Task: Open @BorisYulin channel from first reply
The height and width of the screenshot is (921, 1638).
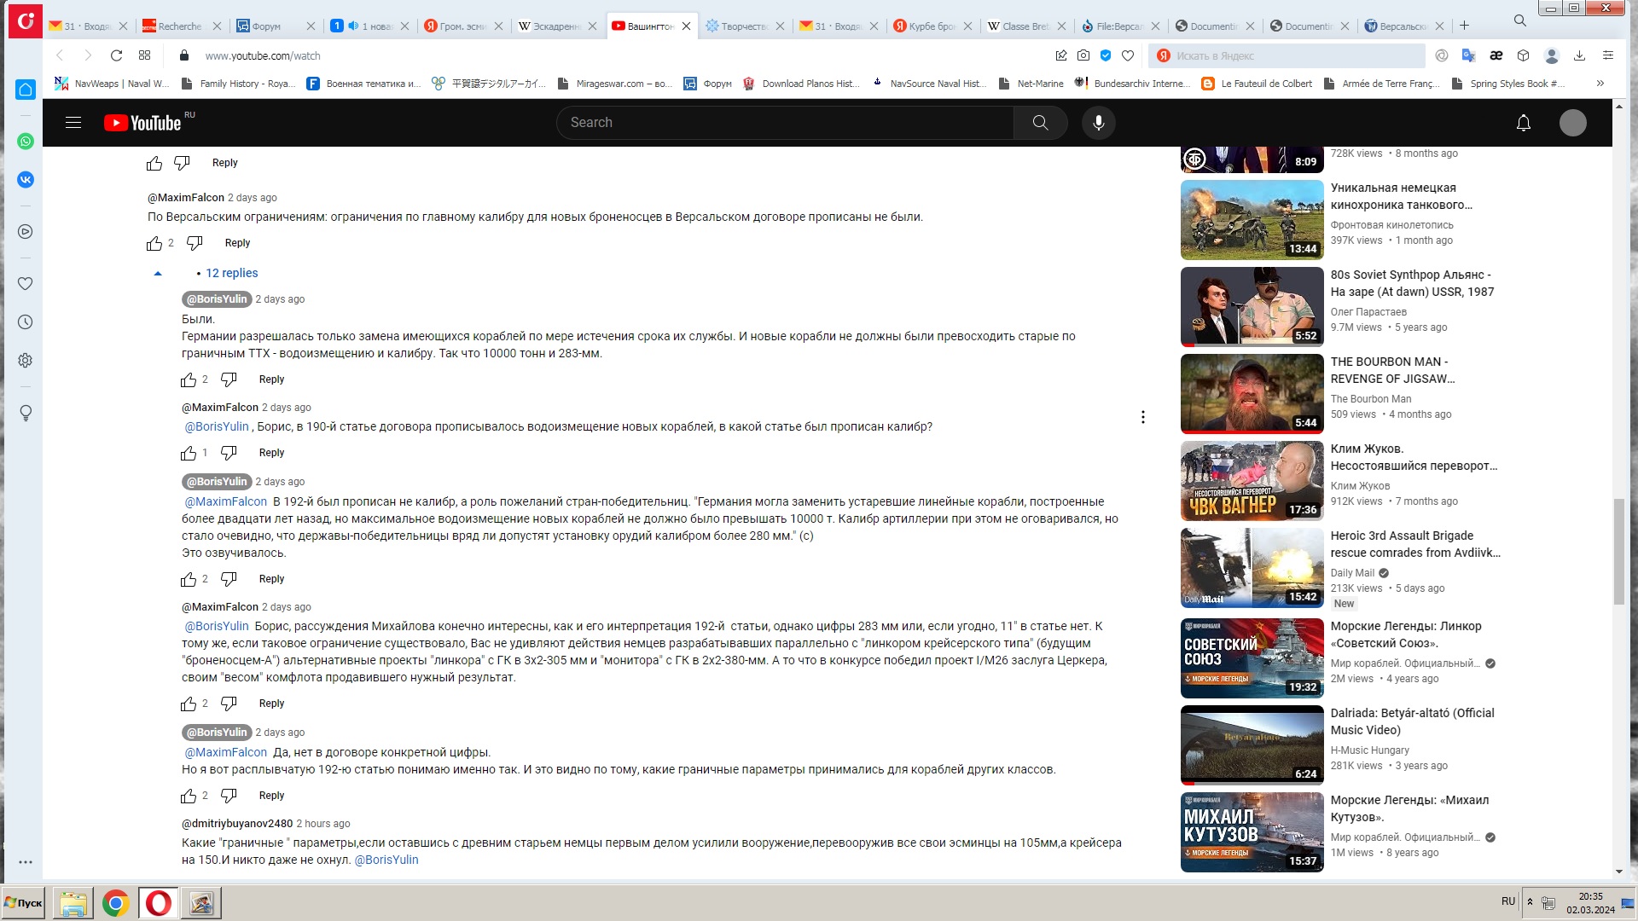Action: [x=217, y=299]
